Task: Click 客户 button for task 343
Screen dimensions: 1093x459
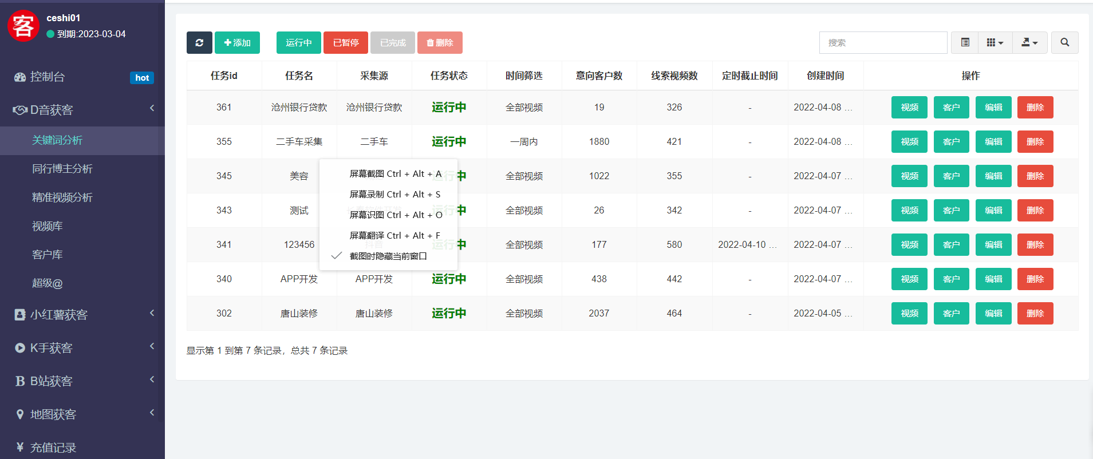Action: (951, 211)
